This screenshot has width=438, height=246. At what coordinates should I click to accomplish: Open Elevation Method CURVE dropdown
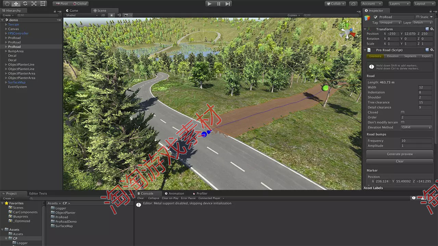pos(416,127)
